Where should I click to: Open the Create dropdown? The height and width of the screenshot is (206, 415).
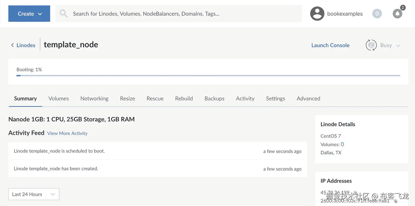click(29, 14)
